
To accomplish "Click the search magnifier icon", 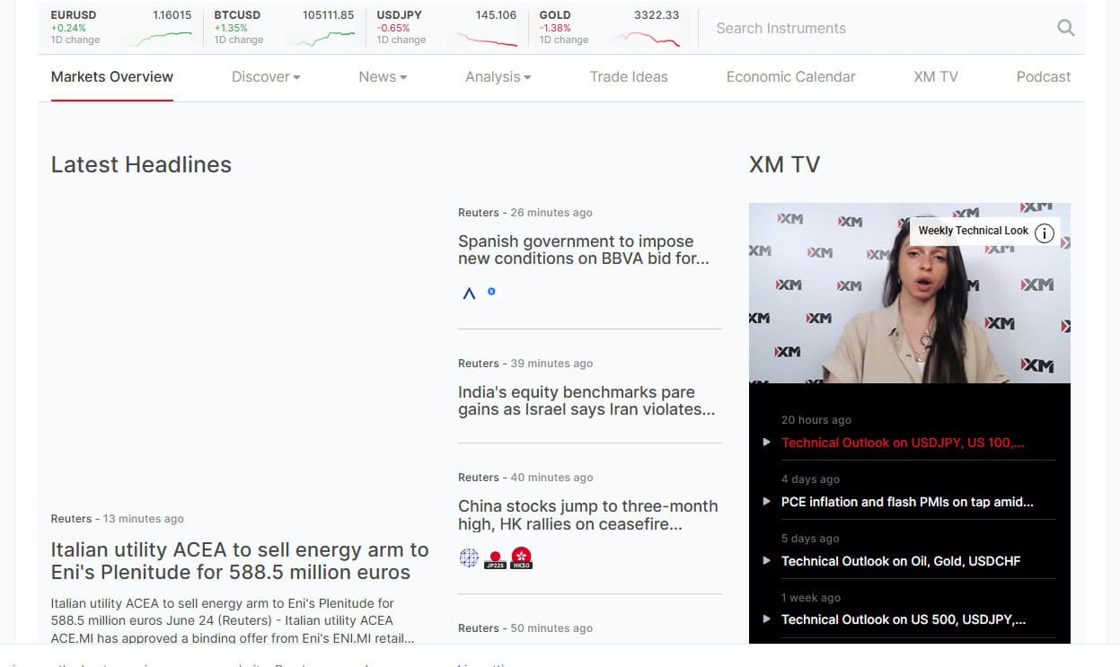I will click(1065, 28).
